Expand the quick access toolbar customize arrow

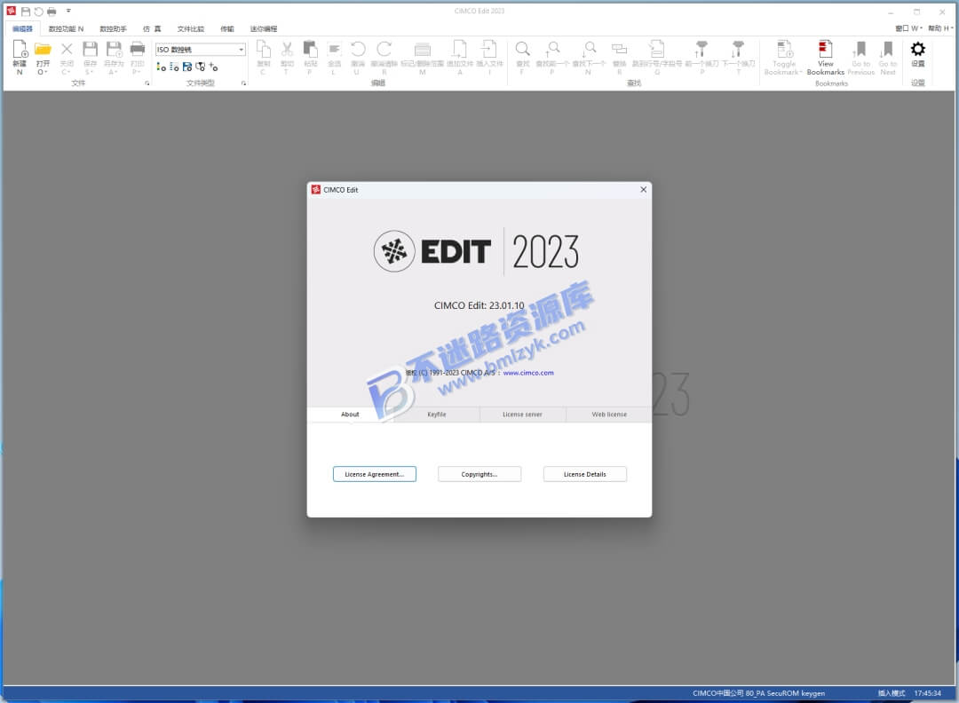pos(68,11)
